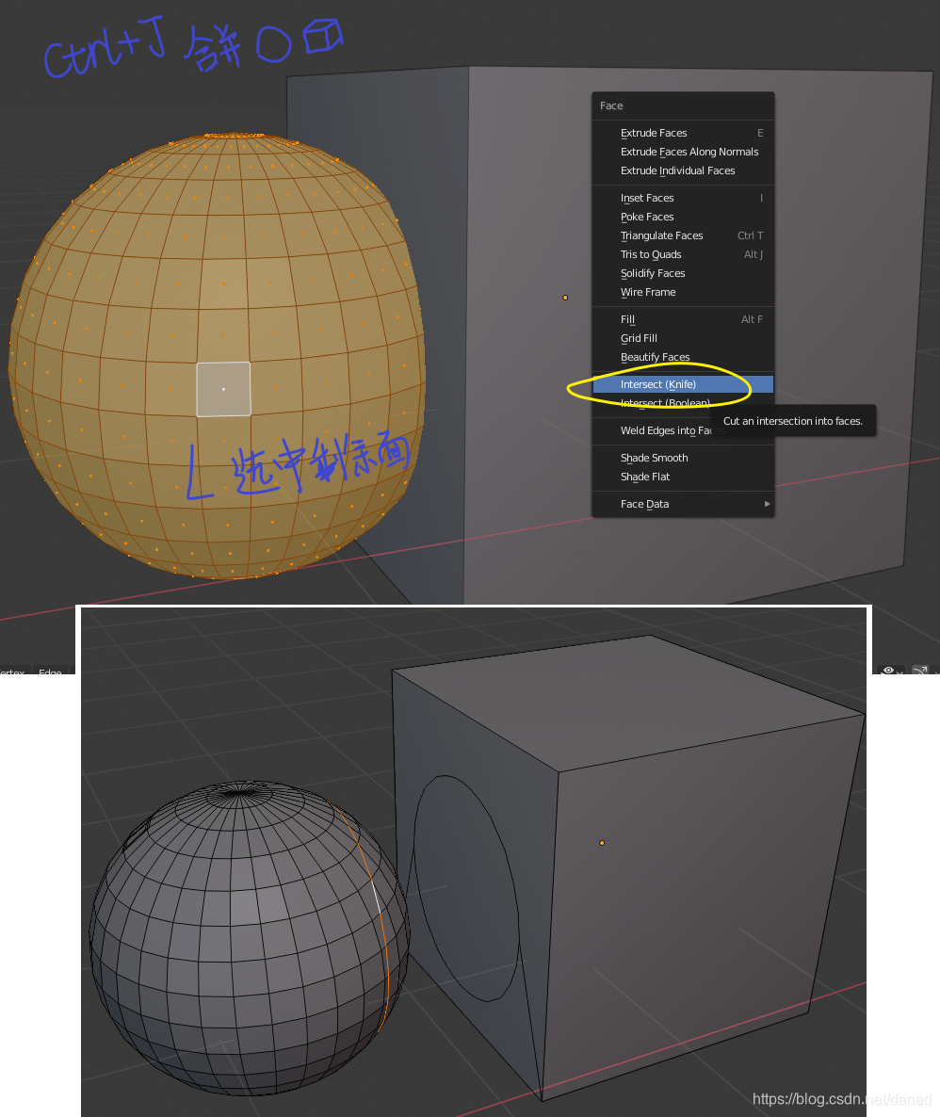This screenshot has height=1117, width=940.
Task: Apply Shade Smooth from Face menu
Action: 683,458
